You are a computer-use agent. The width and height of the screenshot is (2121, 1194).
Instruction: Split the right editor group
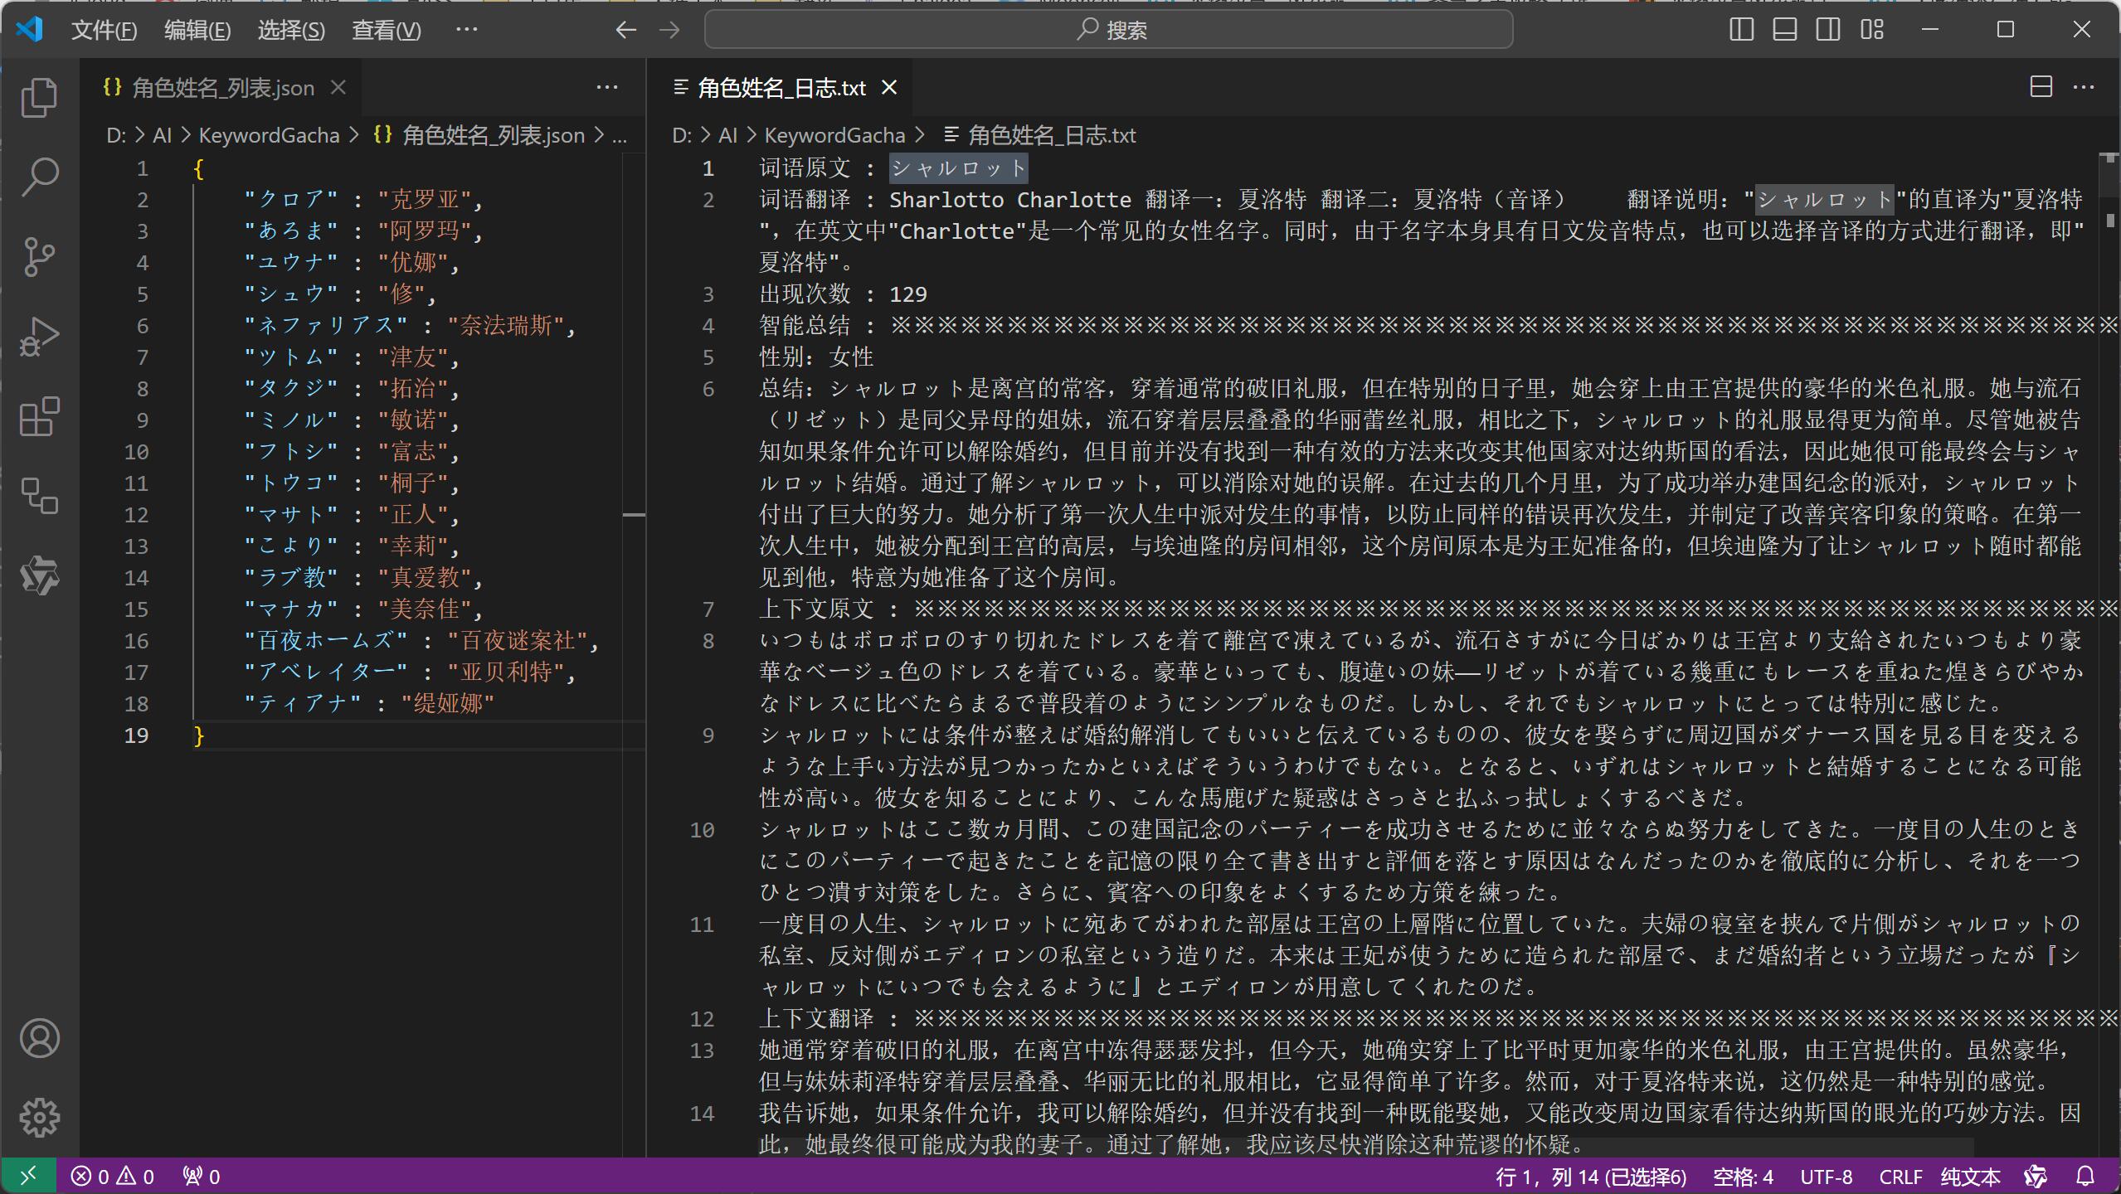(x=2041, y=87)
